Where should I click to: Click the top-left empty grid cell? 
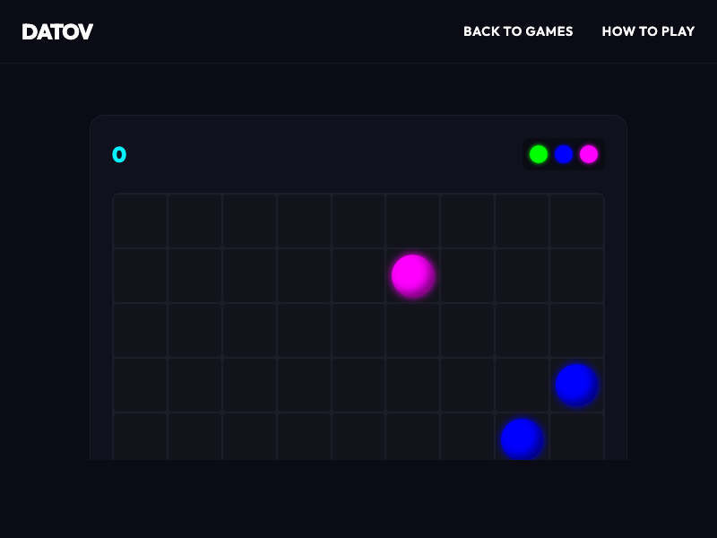point(140,221)
